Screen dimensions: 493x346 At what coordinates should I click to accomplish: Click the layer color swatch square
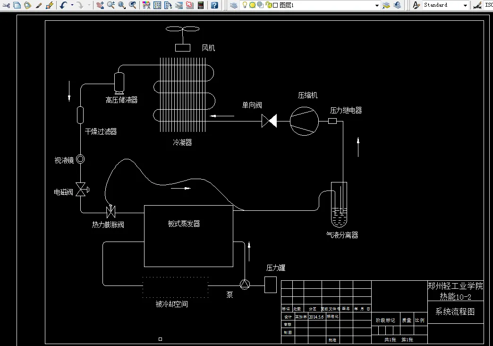(x=275, y=5)
